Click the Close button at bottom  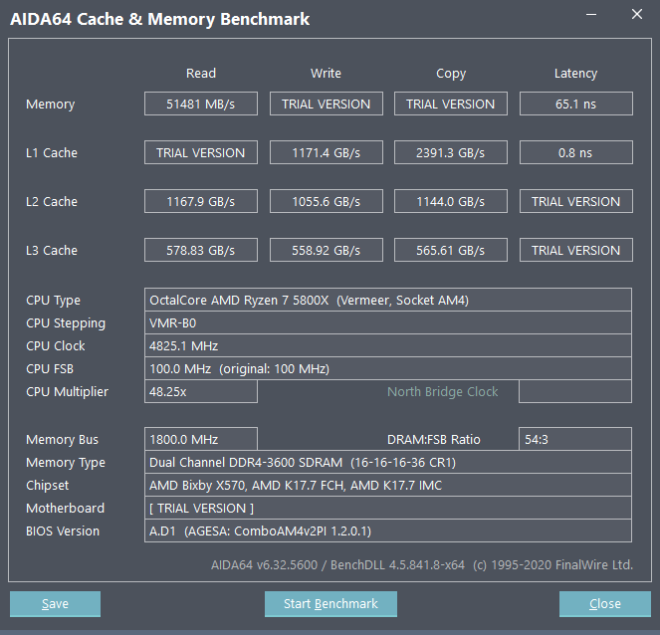pos(604,604)
